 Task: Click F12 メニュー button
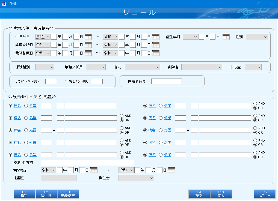tap(265, 194)
